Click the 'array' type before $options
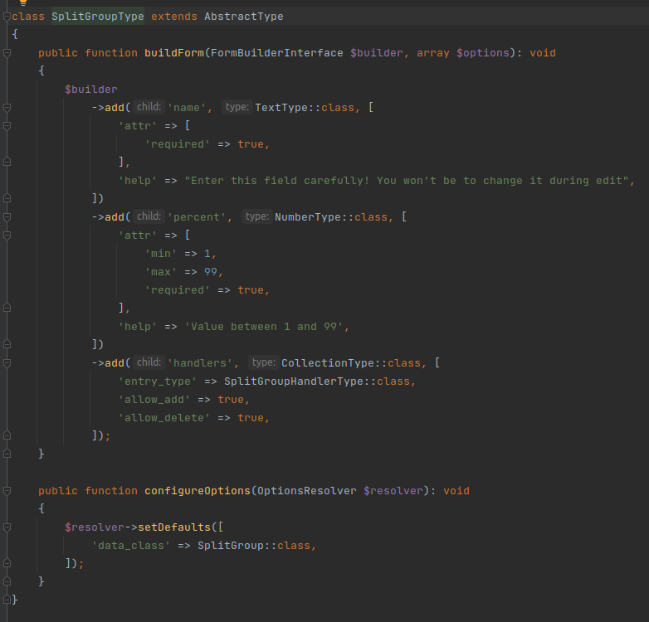 point(433,53)
